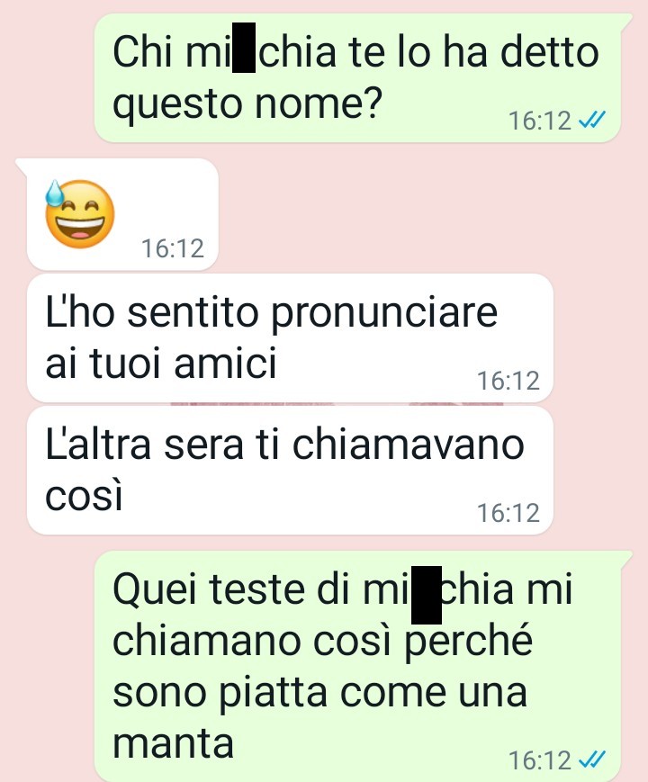The width and height of the screenshot is (648, 782).
Task: Tap black censor bar in first message
Action: (245, 48)
